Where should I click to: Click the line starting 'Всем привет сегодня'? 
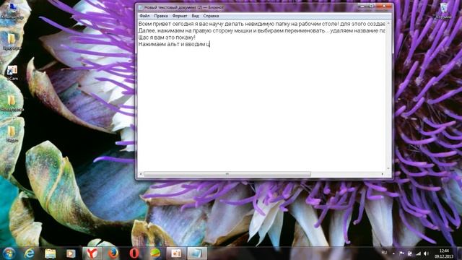point(261,24)
